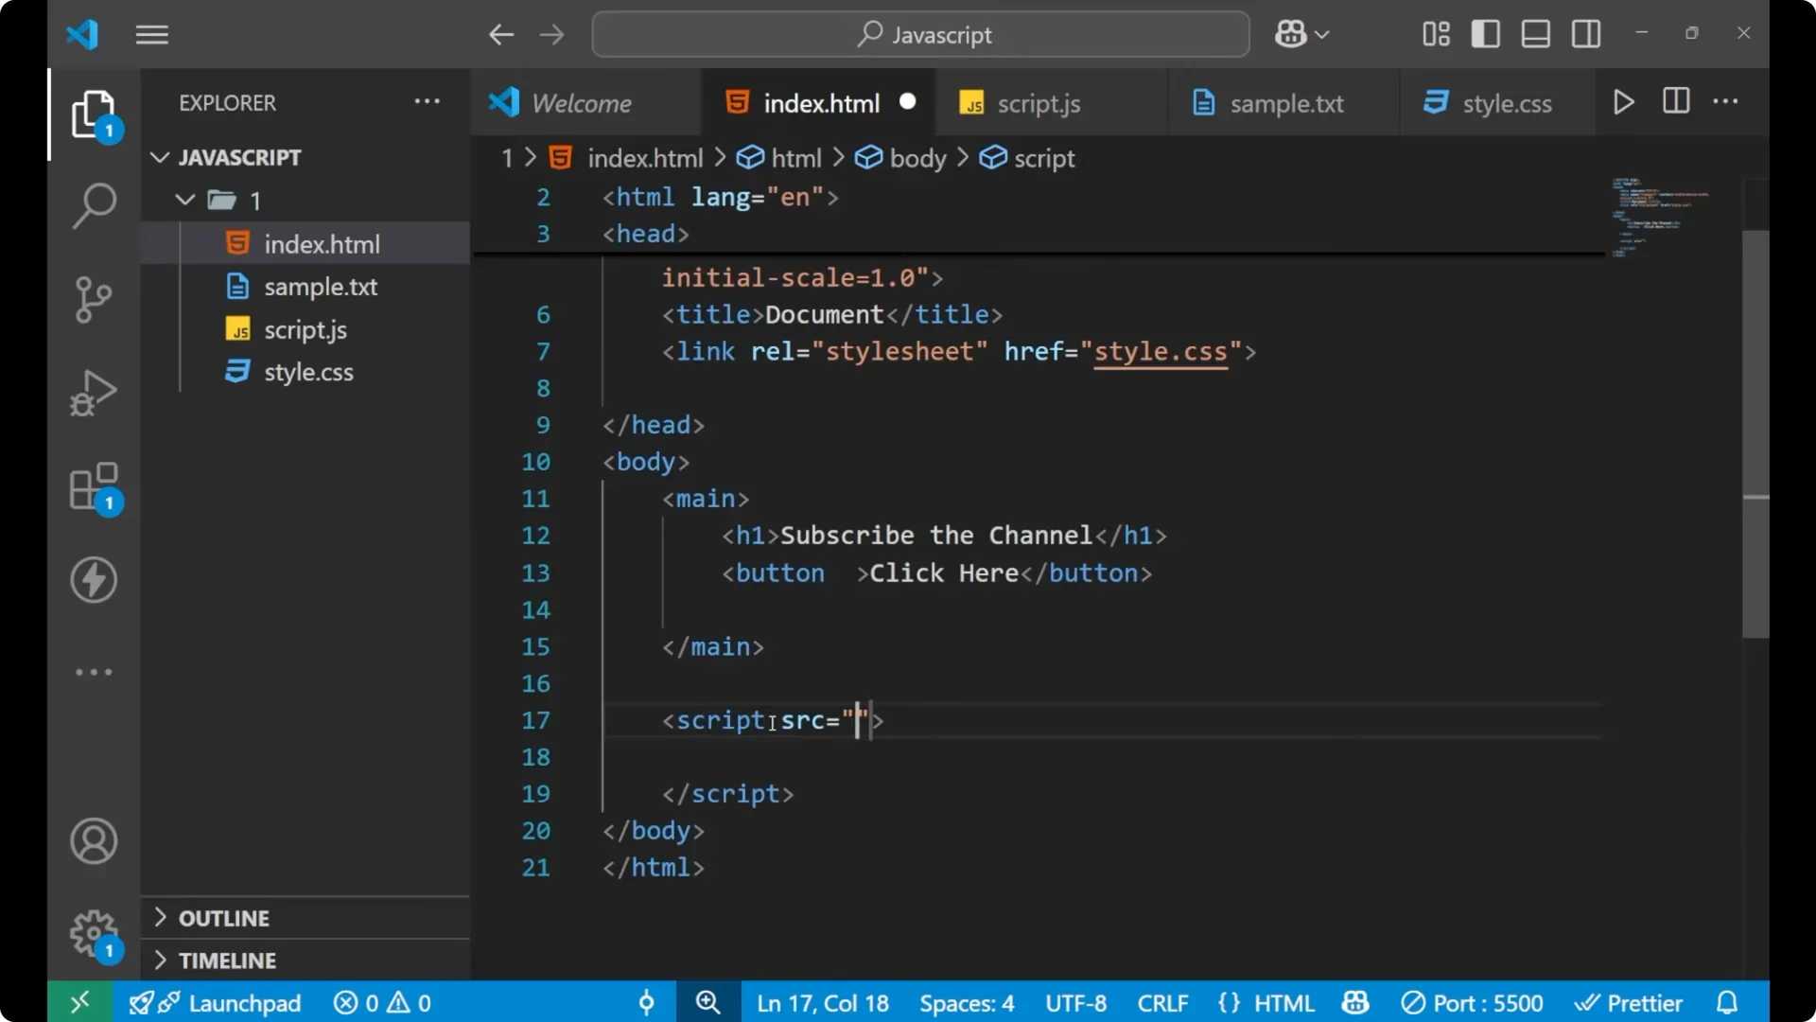
Task: Click the Accounts icon
Action: point(93,841)
